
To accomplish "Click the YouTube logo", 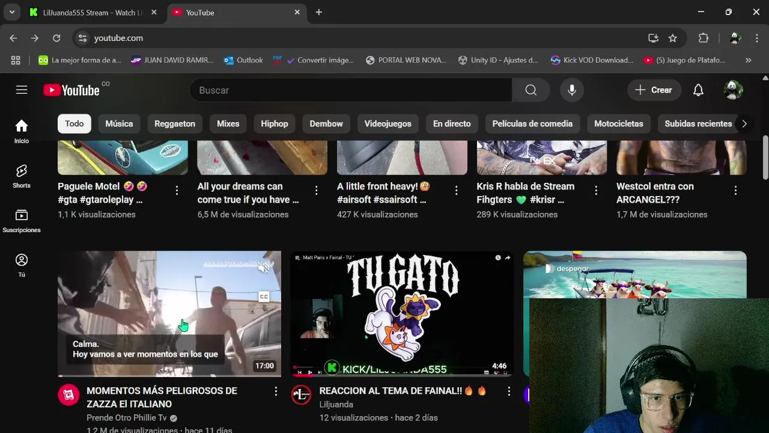I will [x=71, y=90].
